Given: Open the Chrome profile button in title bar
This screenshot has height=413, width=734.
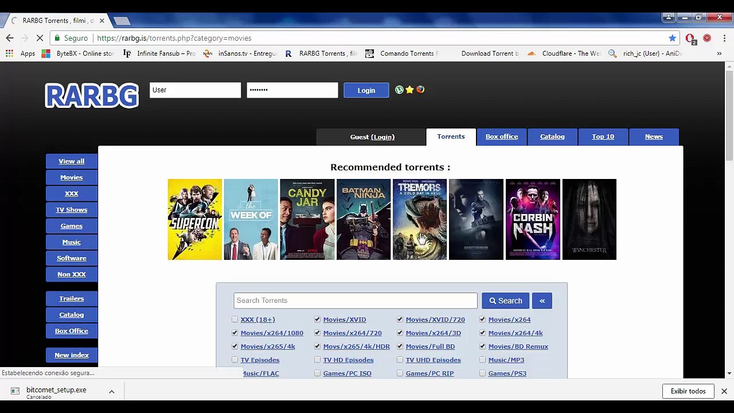Looking at the screenshot, I should [668, 17].
